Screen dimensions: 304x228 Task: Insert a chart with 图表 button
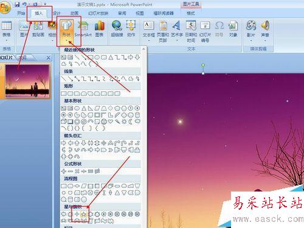[99, 29]
